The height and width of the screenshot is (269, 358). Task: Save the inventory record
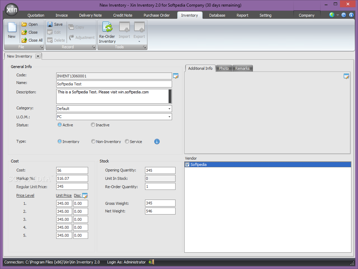pos(55,24)
